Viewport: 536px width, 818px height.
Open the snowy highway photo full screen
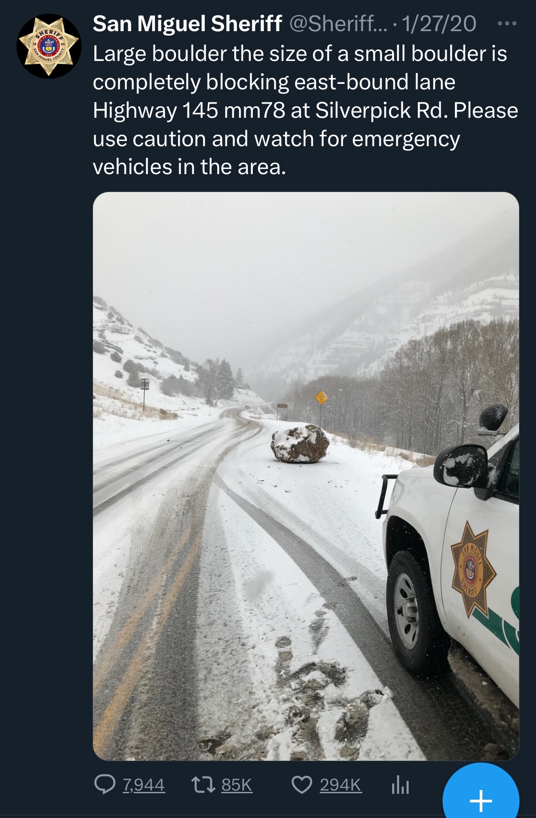[x=306, y=476]
